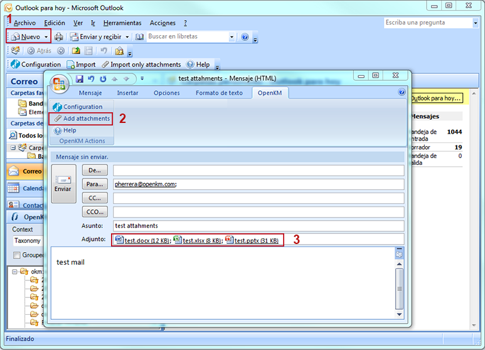The image size is (485, 350).
Task: Click the Office button in message window
Action: point(59,84)
